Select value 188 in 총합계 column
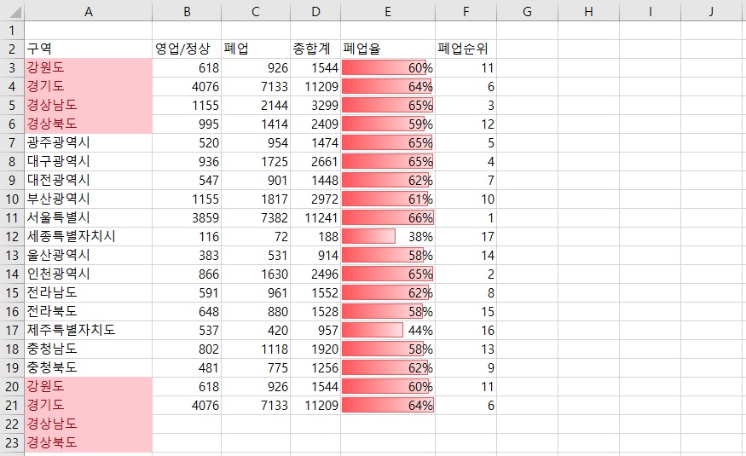The width and height of the screenshot is (746, 456). (315, 236)
